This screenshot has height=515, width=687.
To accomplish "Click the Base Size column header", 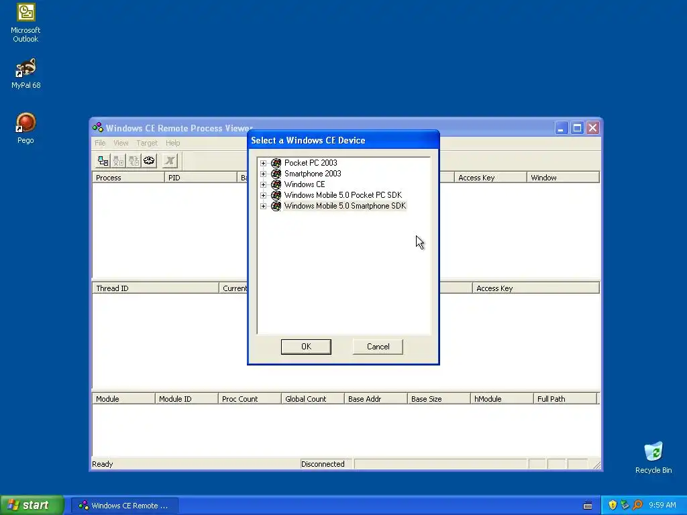I will pos(439,399).
